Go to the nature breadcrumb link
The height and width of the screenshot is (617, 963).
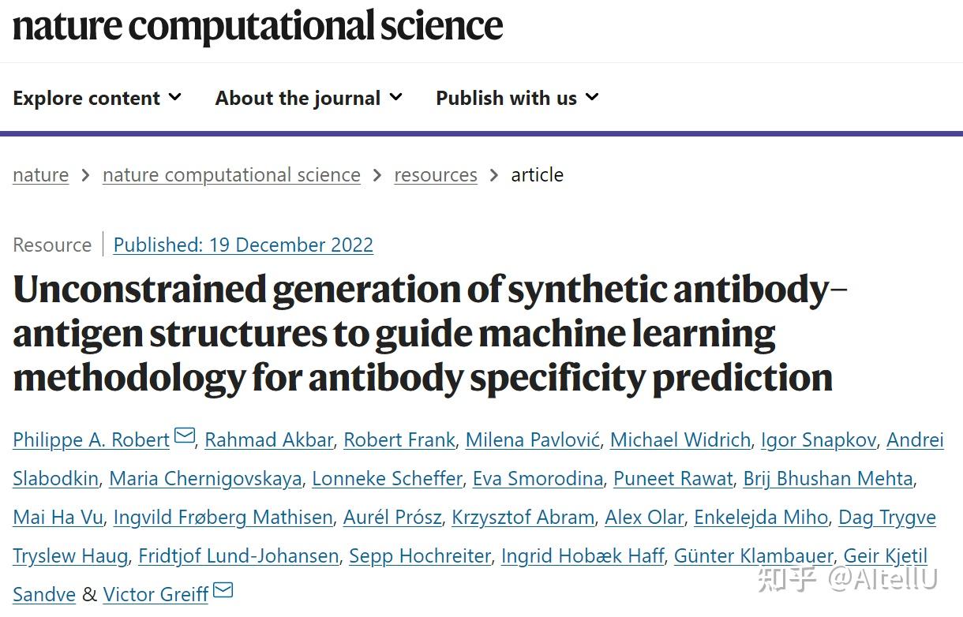coord(40,174)
